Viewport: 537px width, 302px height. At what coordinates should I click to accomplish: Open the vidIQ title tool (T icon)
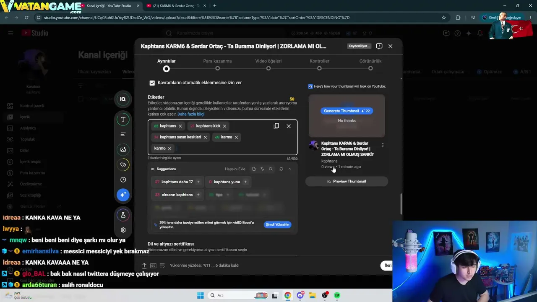[x=123, y=120]
